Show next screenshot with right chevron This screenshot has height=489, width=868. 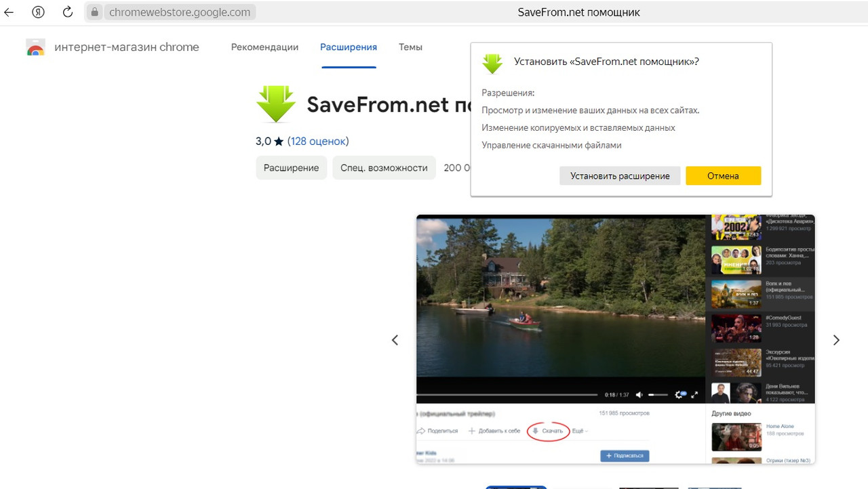point(836,340)
